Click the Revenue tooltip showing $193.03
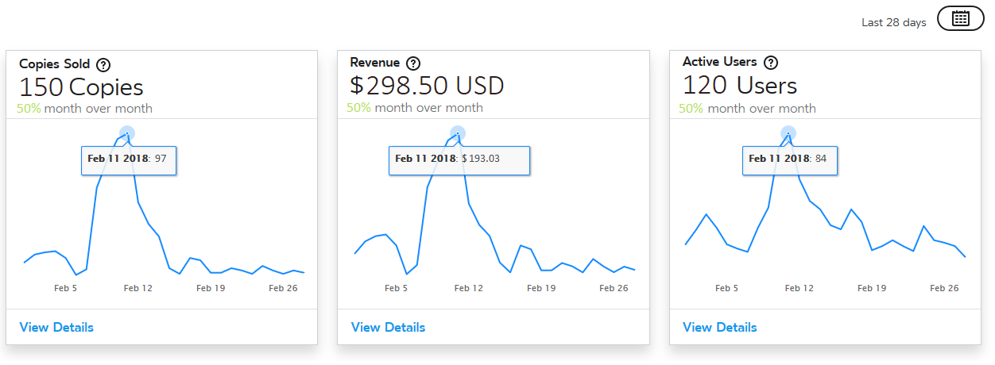Image resolution: width=995 pixels, height=365 pixels. [459, 159]
